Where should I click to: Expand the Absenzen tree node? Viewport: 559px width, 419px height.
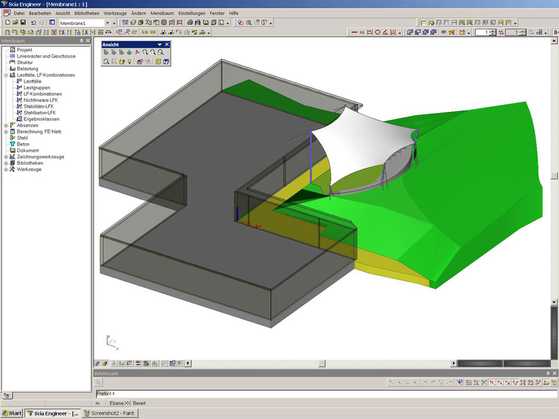coord(6,125)
